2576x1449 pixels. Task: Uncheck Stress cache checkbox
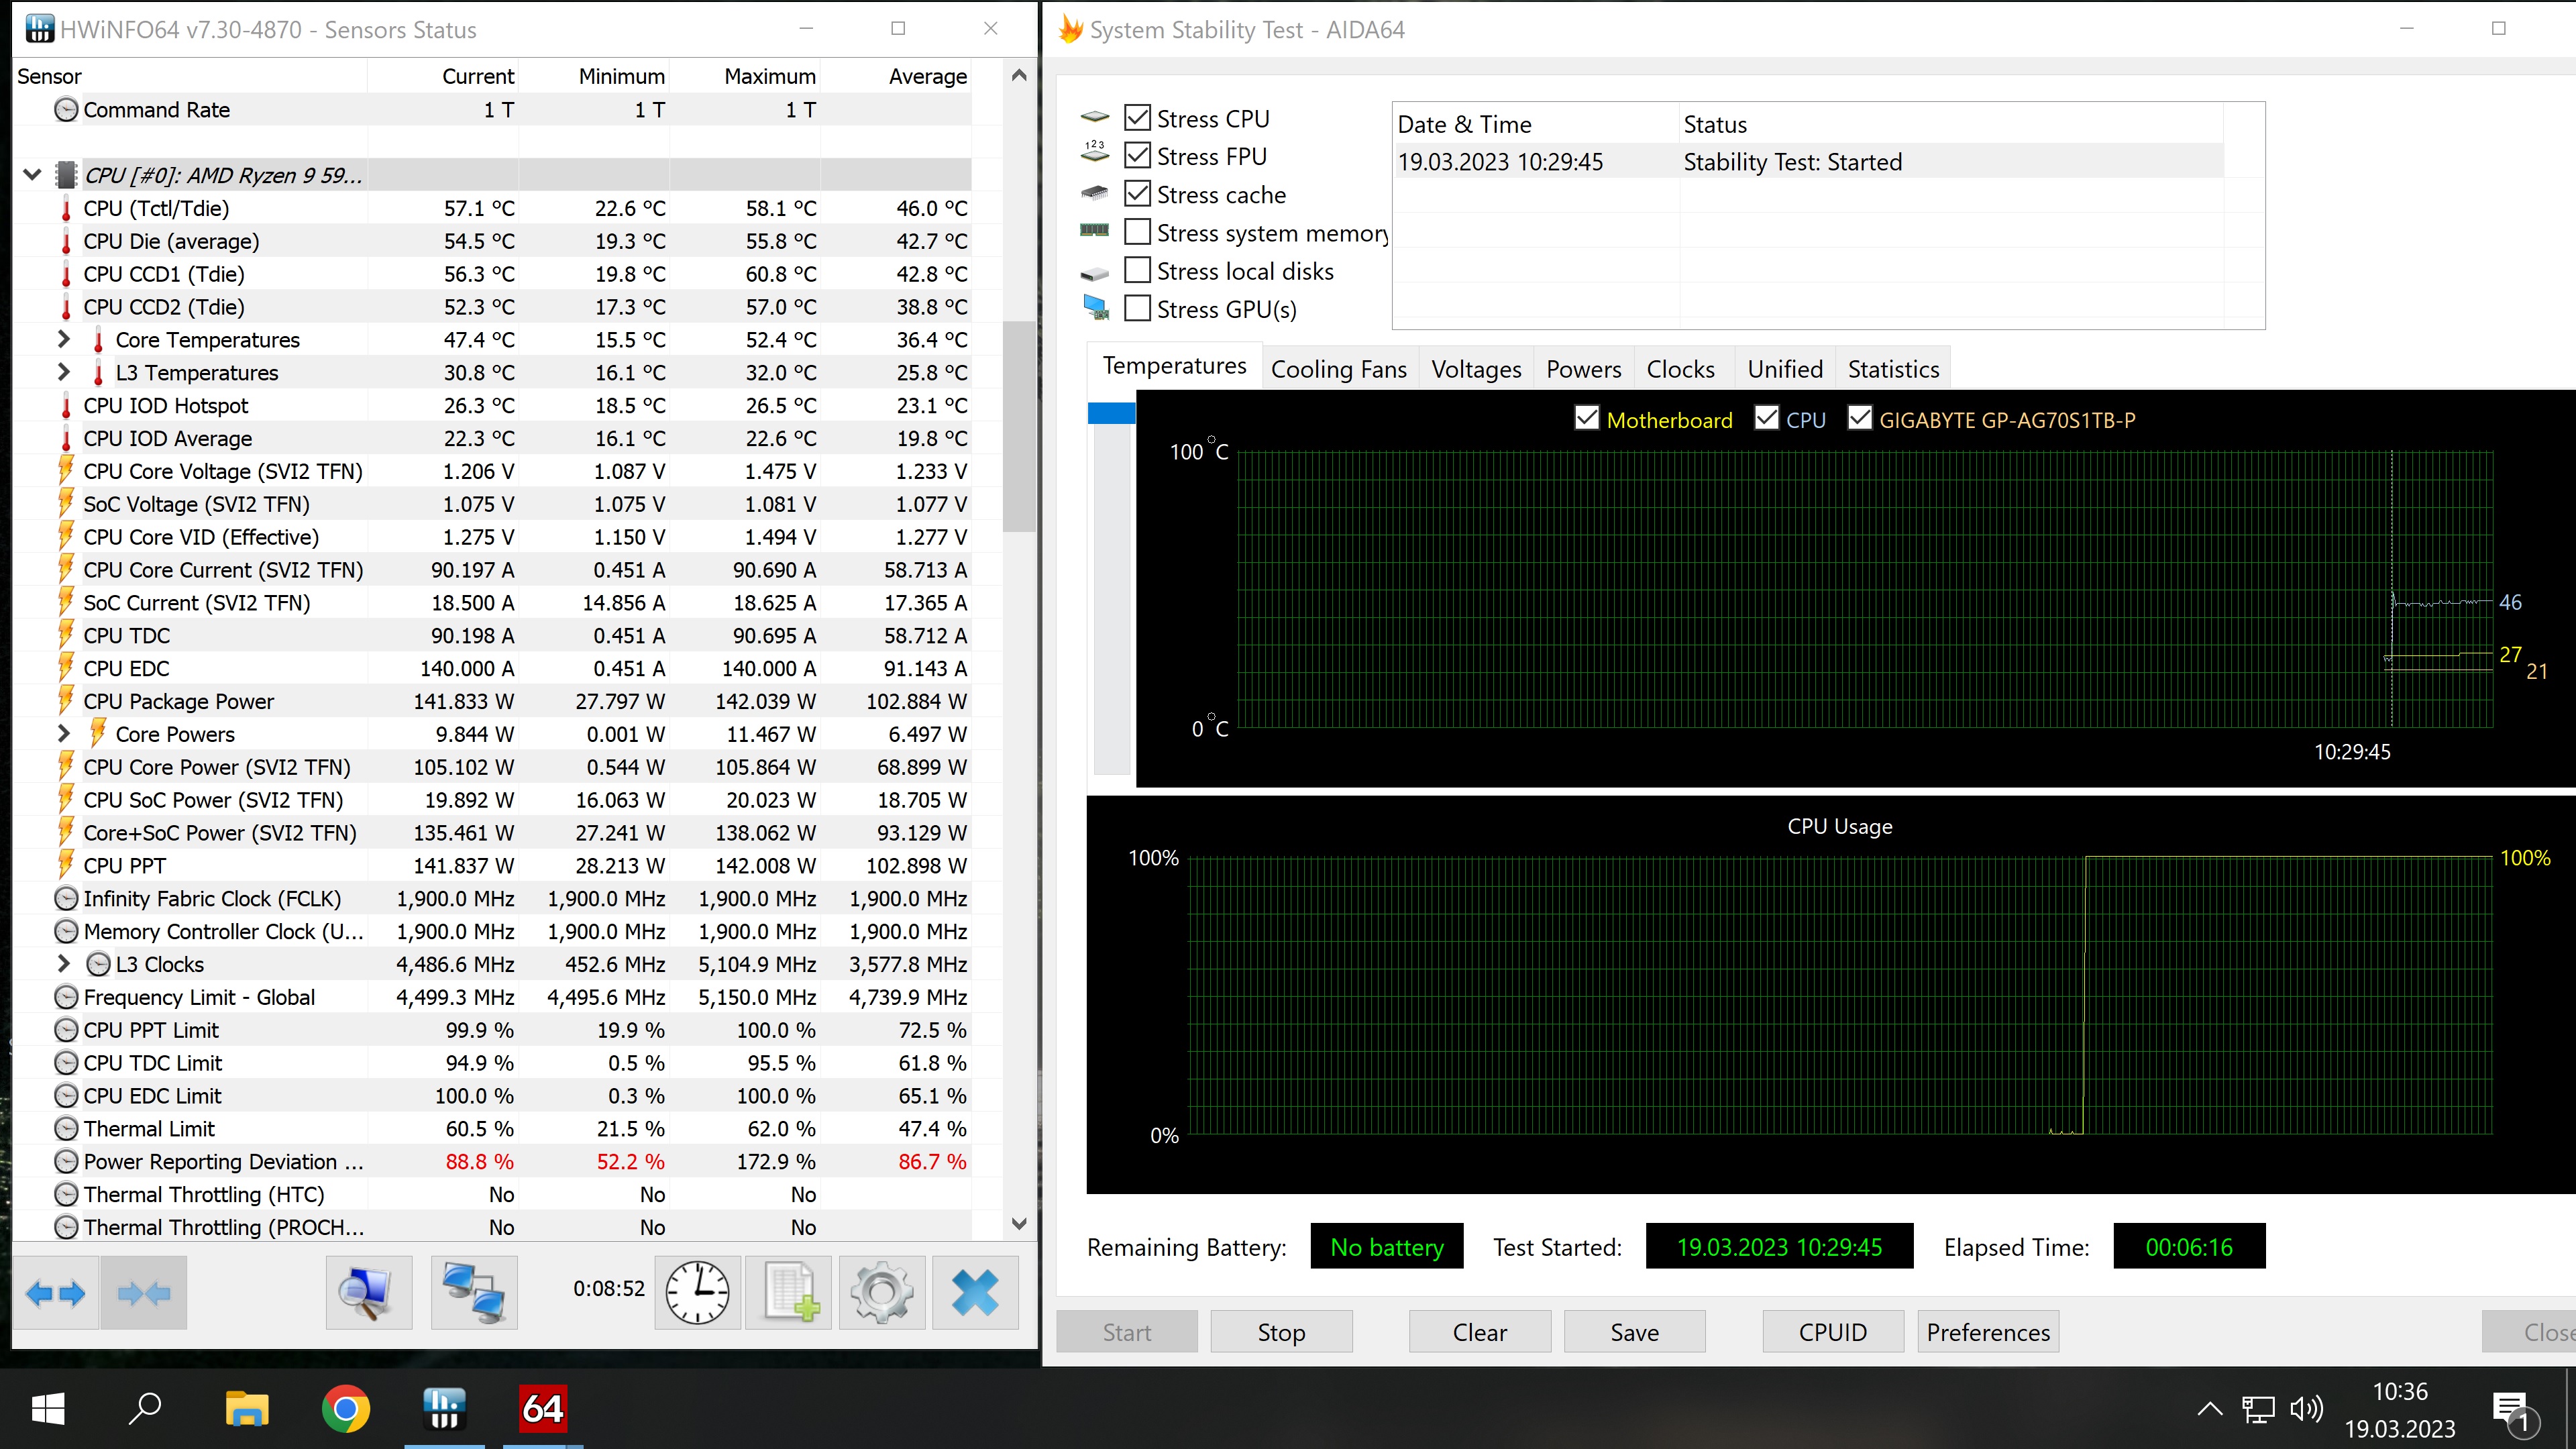tap(1137, 194)
